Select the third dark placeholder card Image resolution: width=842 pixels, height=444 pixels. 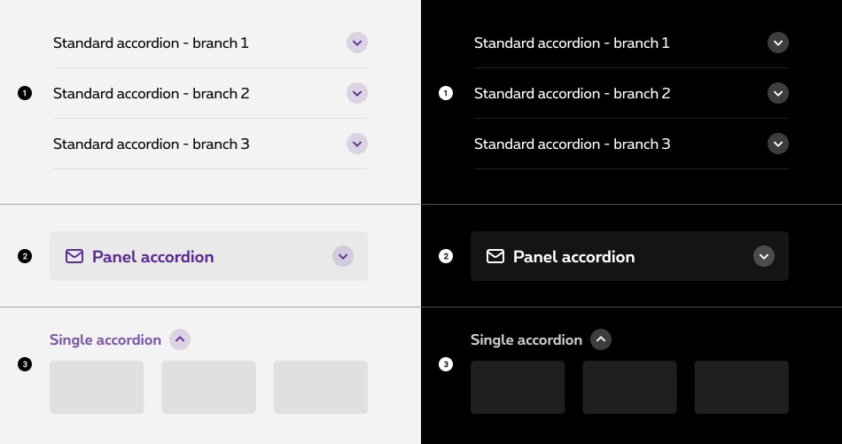[x=742, y=387]
